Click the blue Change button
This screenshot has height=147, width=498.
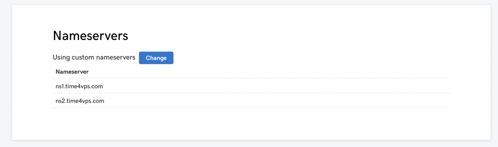click(x=156, y=58)
